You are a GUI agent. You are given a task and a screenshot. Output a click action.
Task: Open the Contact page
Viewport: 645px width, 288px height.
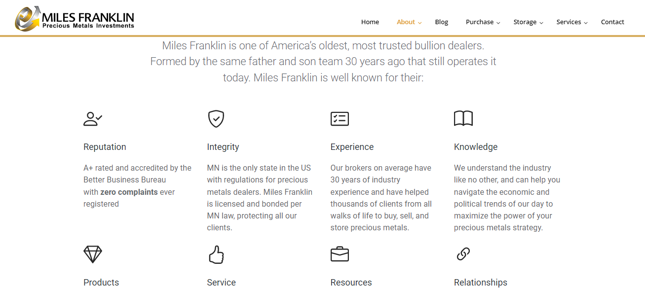pos(612,22)
